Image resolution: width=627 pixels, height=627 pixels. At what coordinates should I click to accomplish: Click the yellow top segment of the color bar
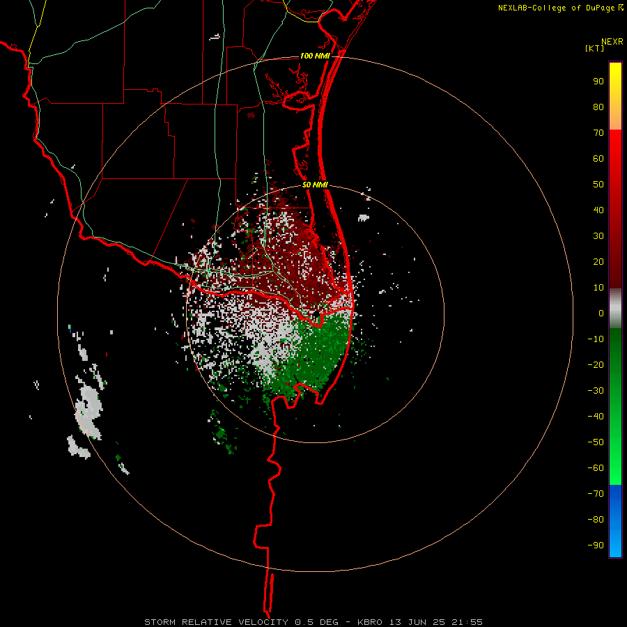(615, 96)
